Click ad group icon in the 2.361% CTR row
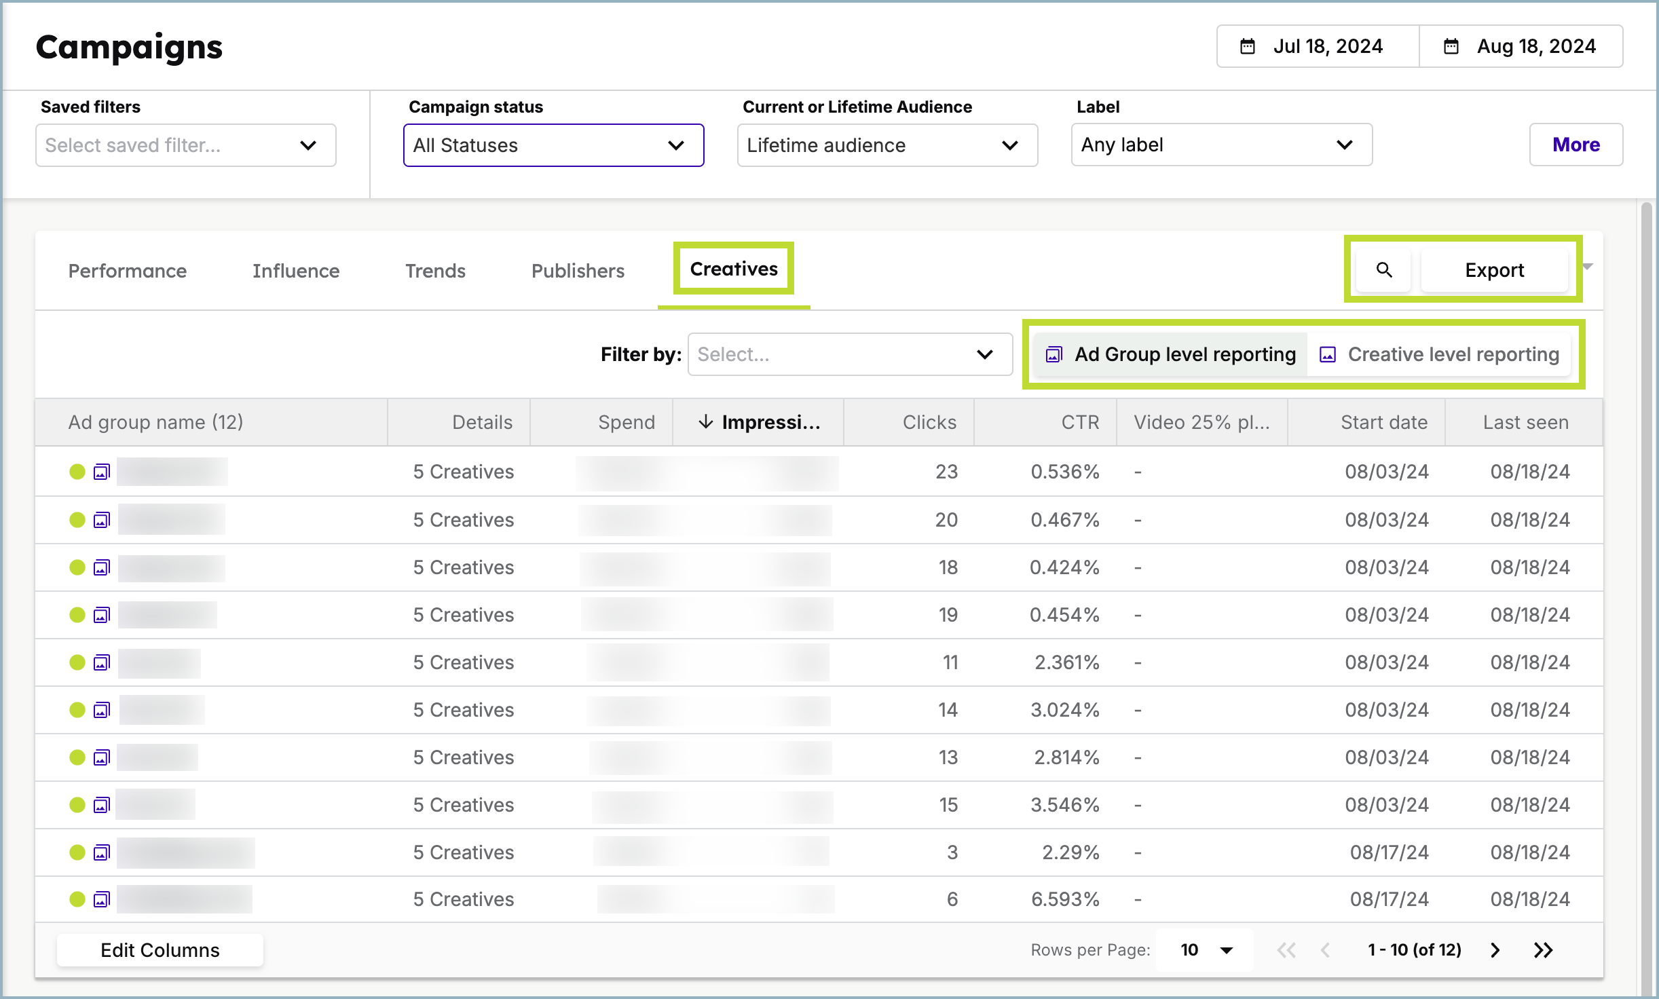This screenshot has height=999, width=1659. coord(102,662)
